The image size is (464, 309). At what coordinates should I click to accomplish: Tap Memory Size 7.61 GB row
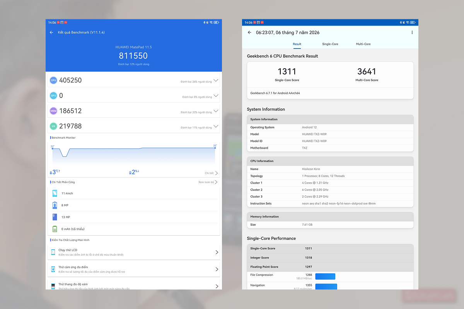(330, 224)
